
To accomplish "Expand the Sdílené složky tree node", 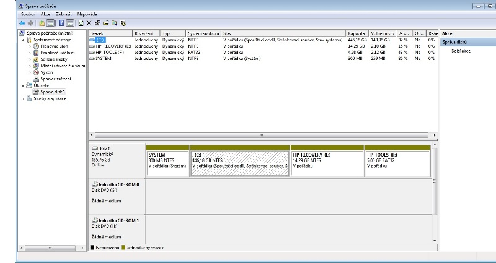I will click(x=30, y=59).
